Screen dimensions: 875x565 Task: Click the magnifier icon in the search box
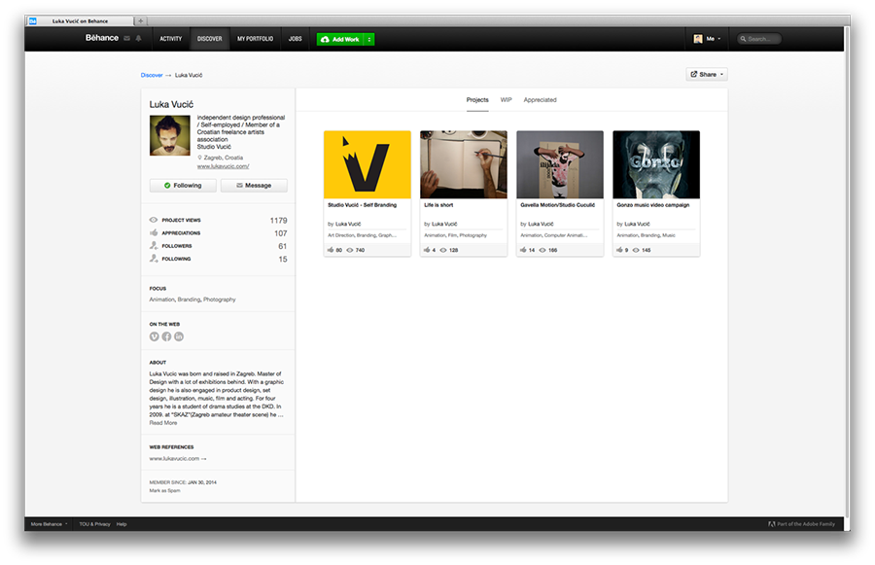pyautogui.click(x=743, y=39)
